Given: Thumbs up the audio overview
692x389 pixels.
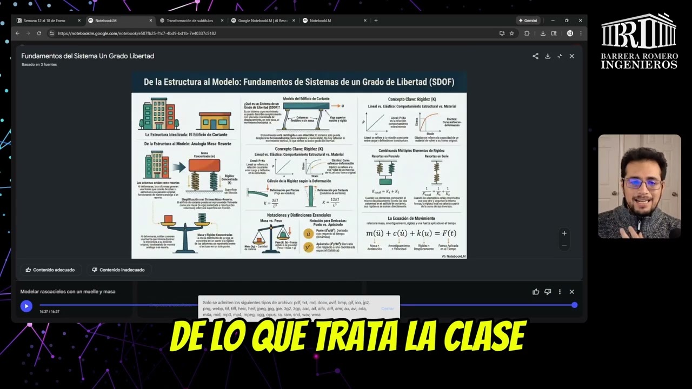Looking at the screenshot, I should (536, 292).
